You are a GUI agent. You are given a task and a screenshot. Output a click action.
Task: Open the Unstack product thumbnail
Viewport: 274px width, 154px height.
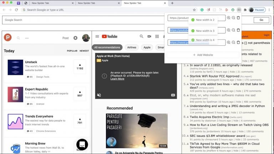pyautogui.click(x=15, y=67)
